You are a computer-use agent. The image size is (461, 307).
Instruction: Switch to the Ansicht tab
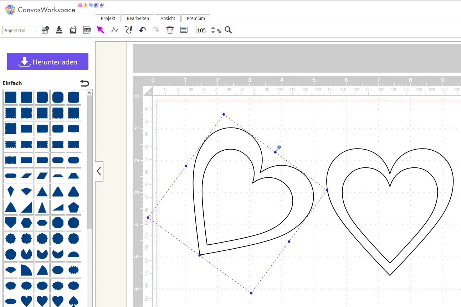pos(168,18)
